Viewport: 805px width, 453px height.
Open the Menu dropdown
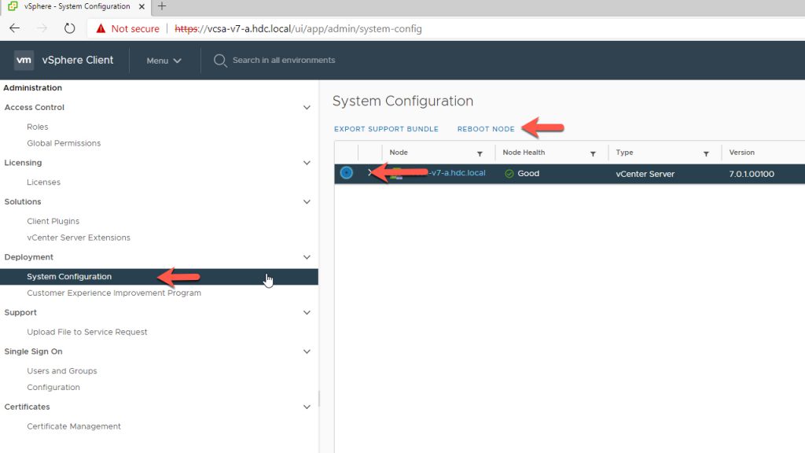164,61
